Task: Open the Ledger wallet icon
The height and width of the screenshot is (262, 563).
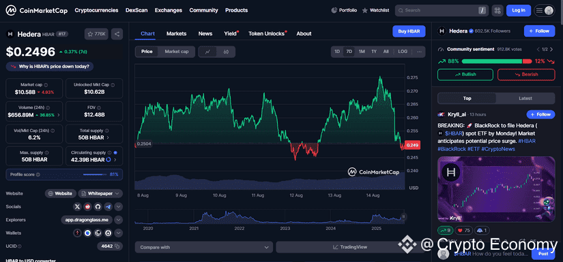Action: tap(98, 233)
